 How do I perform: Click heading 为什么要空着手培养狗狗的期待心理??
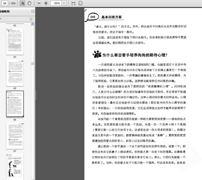tap(135, 55)
